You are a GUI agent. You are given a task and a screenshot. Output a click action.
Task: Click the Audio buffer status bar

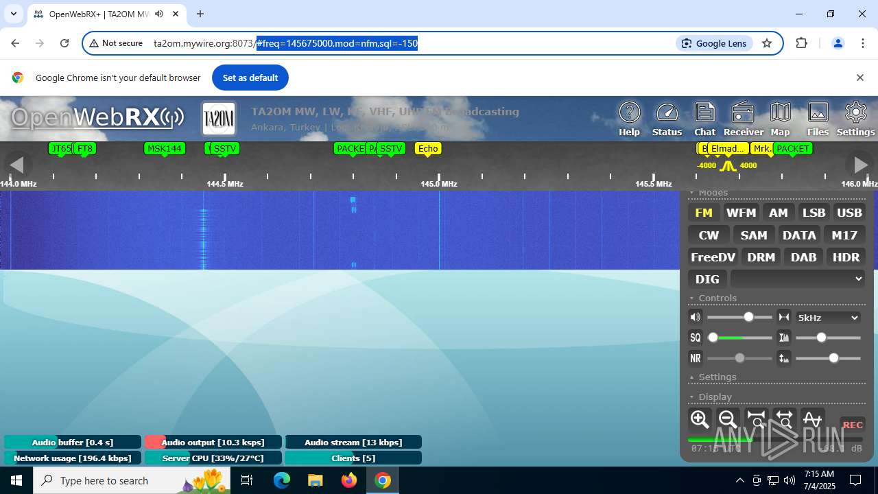73,442
